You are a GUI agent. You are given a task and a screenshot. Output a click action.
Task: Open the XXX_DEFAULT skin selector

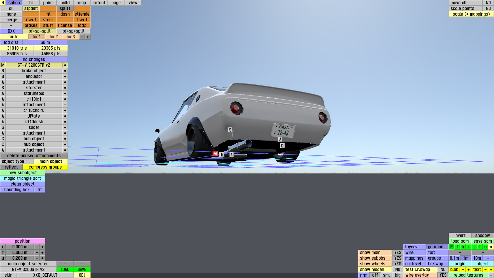(x=45, y=275)
